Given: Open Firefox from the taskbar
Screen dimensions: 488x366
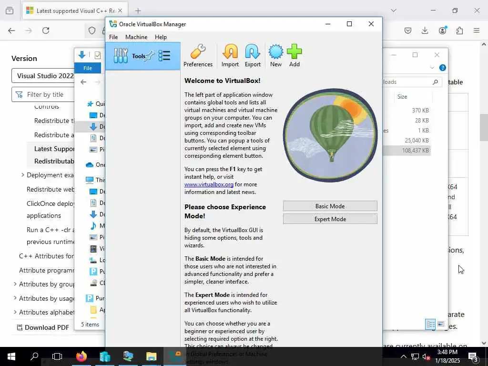Looking at the screenshot, I should tap(81, 356).
